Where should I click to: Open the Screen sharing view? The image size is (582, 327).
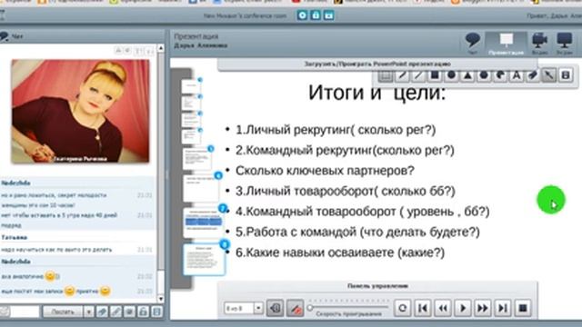point(564,43)
